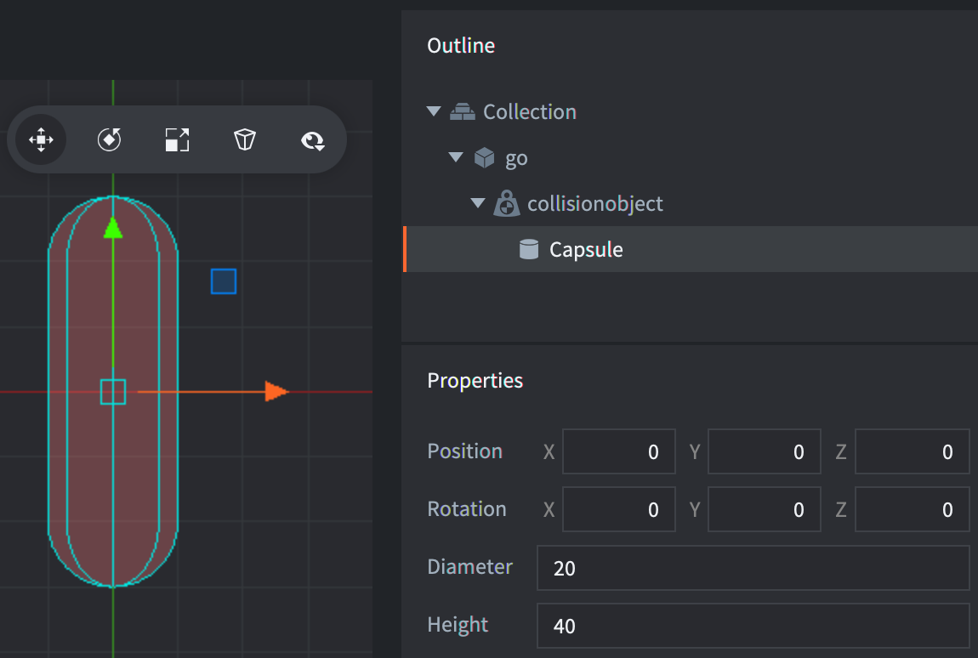Click the go game object cube icon
The height and width of the screenshot is (658, 978).
click(484, 158)
